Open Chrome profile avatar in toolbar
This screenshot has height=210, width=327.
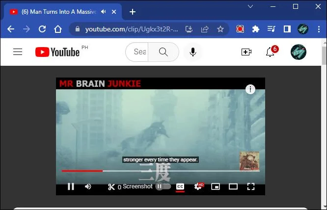coord(303,29)
